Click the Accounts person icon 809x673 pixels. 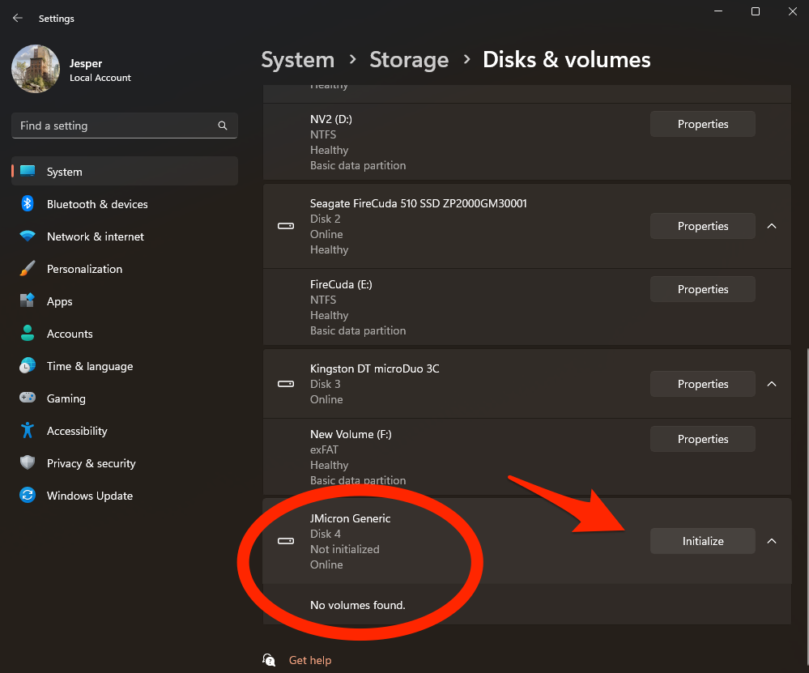click(28, 333)
